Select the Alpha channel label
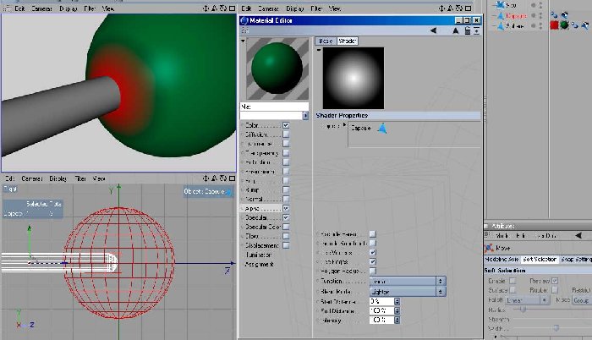Screen dimensions: 592x340 [x=252, y=208]
